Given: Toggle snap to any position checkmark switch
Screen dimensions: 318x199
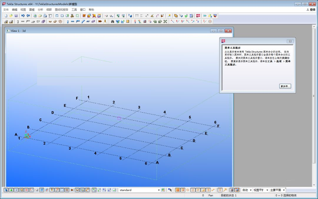Looking at the screenshot, I should point(213,190).
